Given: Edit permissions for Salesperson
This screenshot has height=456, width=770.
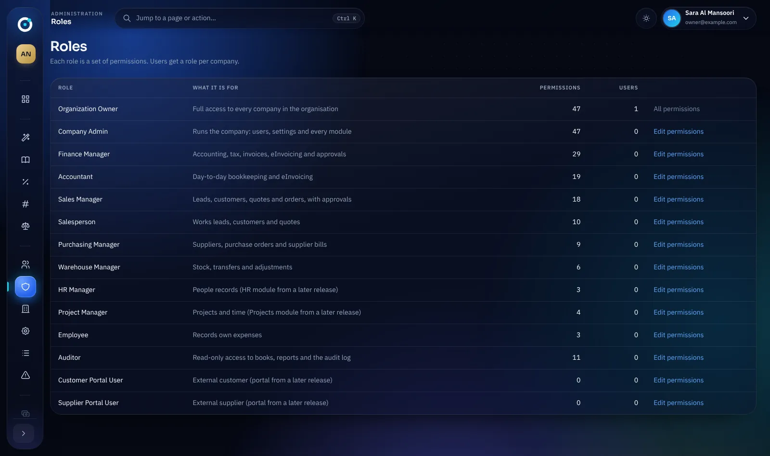Looking at the screenshot, I should point(679,222).
